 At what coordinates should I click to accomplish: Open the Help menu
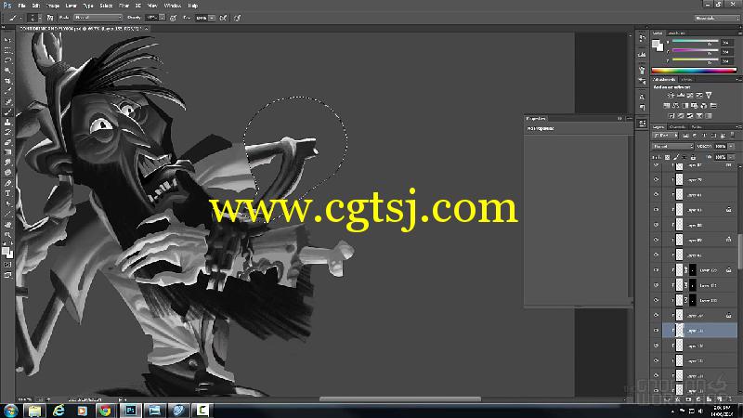pyautogui.click(x=193, y=6)
